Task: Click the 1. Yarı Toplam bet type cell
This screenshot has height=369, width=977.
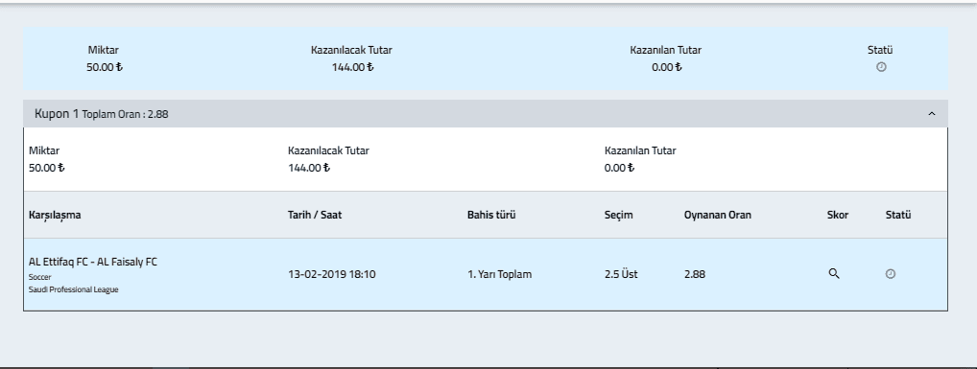Action: [x=499, y=274]
